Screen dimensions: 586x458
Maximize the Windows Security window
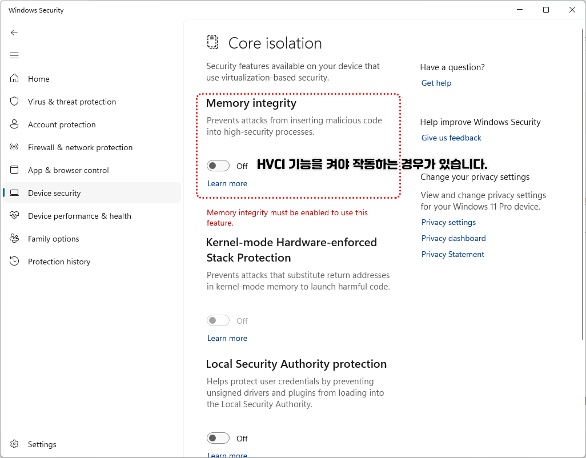click(x=546, y=10)
